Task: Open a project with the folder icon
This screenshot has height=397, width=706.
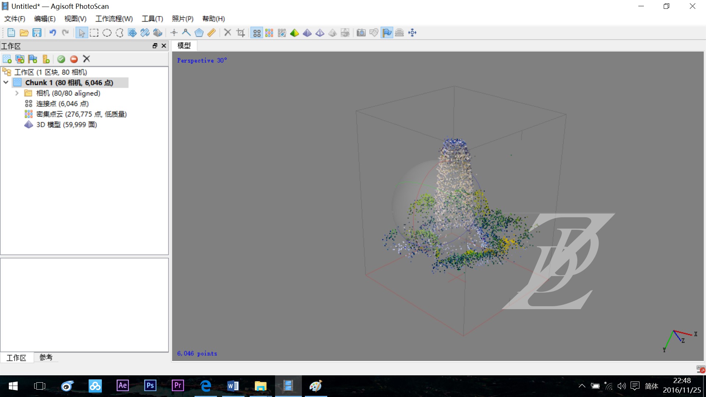Action: point(24,33)
